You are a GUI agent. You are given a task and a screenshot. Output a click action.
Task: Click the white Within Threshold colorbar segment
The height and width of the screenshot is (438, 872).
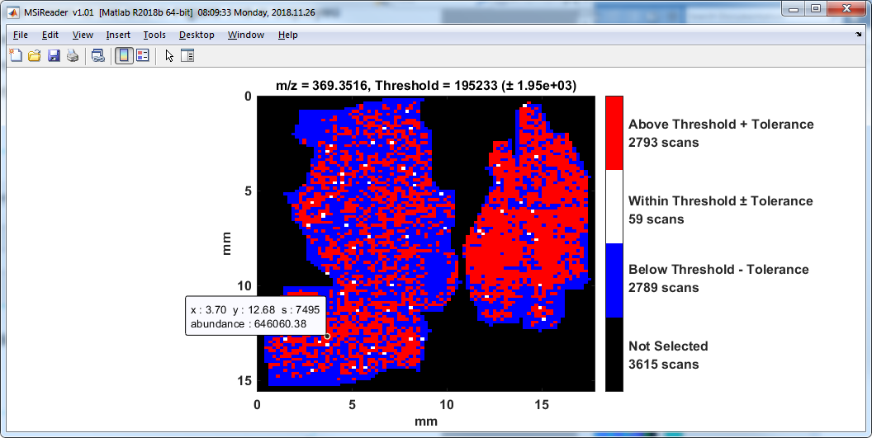[x=614, y=206]
